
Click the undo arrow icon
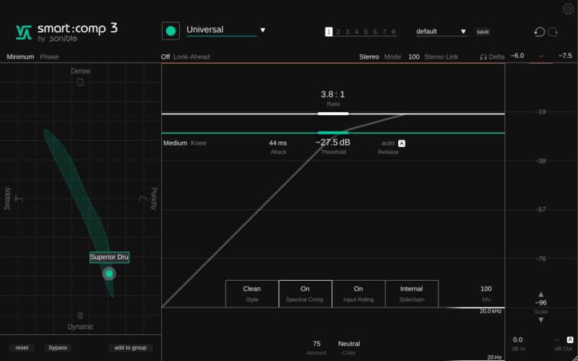[x=539, y=32]
